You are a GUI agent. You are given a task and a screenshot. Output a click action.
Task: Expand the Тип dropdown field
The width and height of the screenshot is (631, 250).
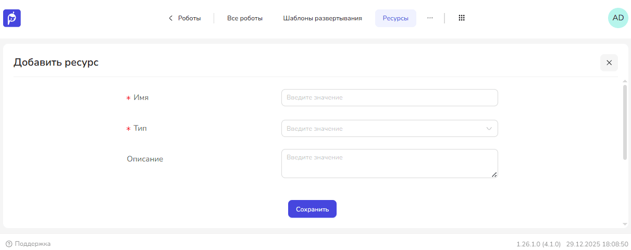(x=383, y=129)
